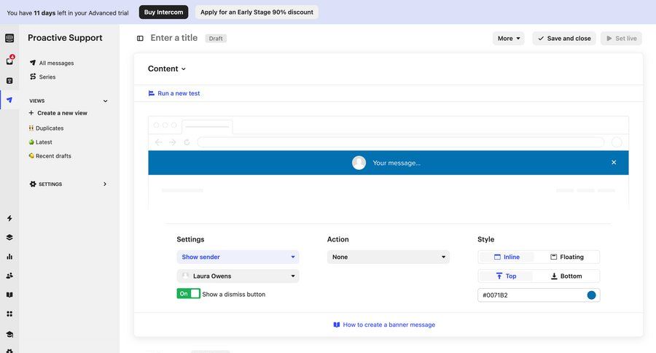The width and height of the screenshot is (656, 353).
Task: Toggle off Show a dismiss button switch
Action: (x=188, y=293)
